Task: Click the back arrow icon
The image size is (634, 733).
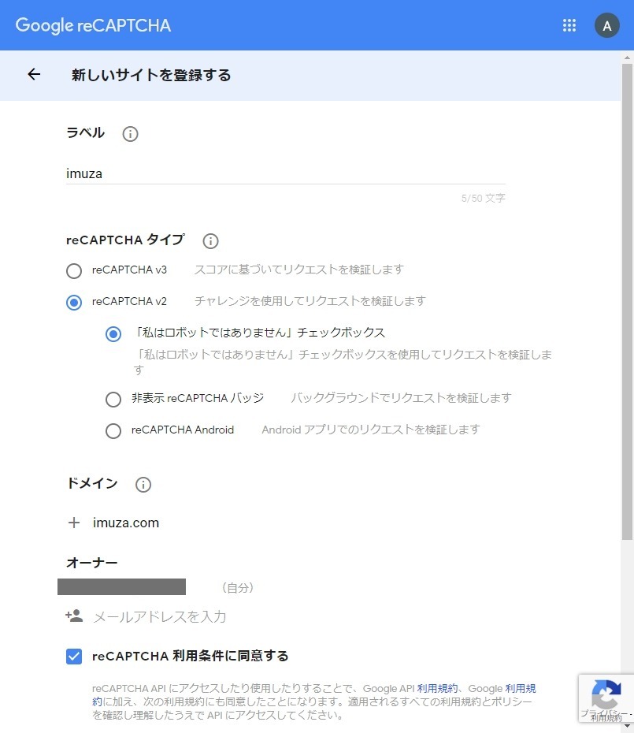Action: click(x=34, y=74)
